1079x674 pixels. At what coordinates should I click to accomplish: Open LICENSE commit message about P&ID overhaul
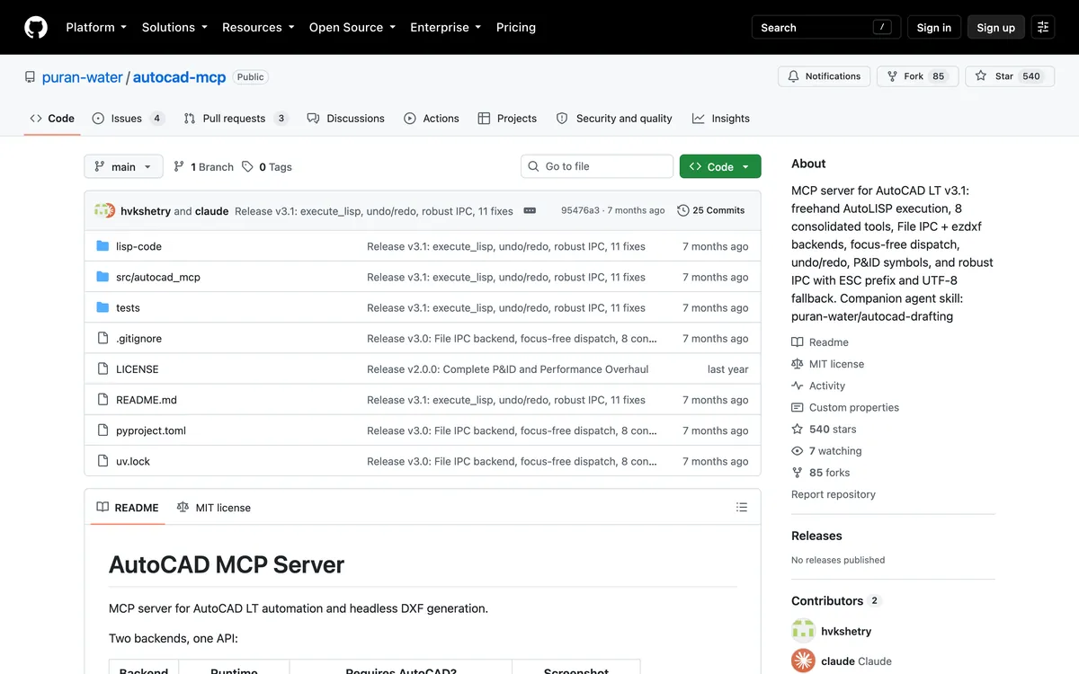pyautogui.click(x=507, y=369)
